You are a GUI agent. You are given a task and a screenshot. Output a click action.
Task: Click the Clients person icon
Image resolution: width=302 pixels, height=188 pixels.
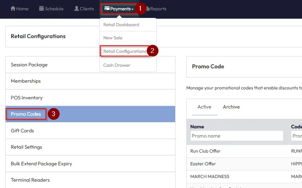point(77,9)
